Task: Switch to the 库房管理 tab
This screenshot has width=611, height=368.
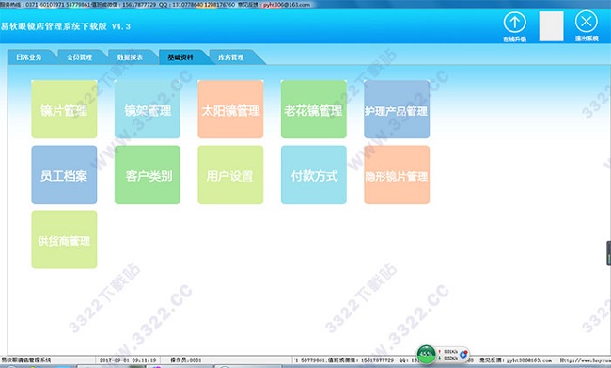Action: pos(232,57)
